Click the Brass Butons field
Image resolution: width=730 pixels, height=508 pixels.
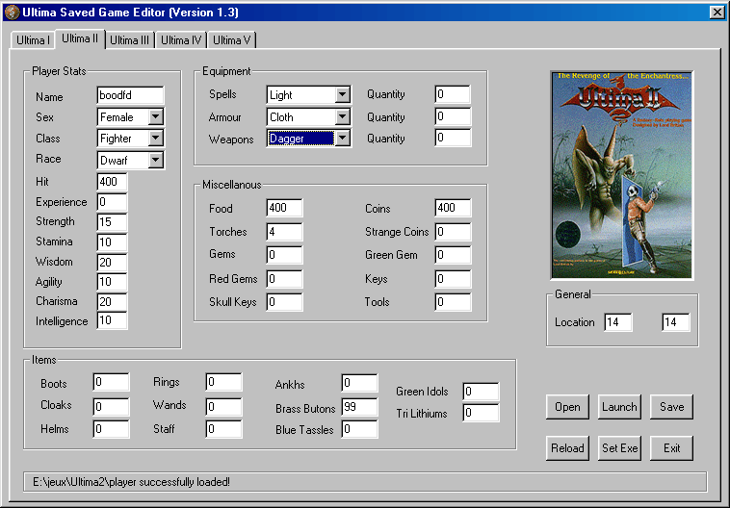pos(359,407)
